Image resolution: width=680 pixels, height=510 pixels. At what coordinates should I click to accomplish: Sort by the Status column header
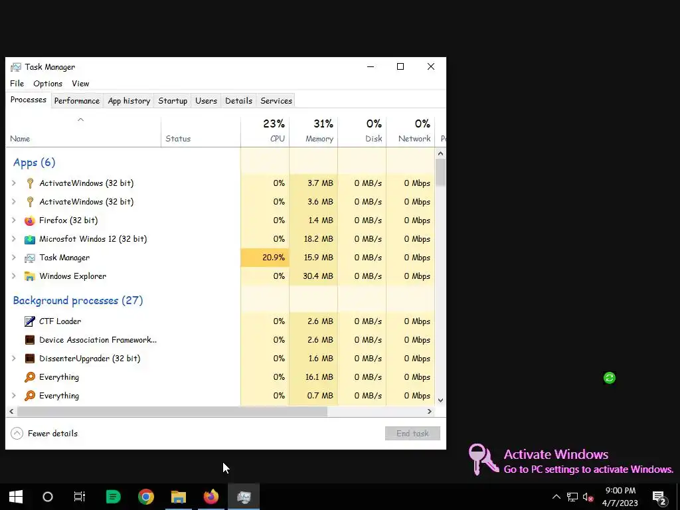point(201,132)
